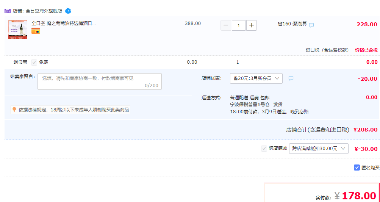Image resolution: width=380 pixels, height=202 pixels.
Task: Click the product thumbnail image
Action: pos(18,30)
